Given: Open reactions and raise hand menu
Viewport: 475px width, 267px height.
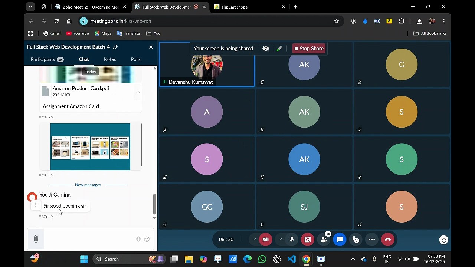Looking at the screenshot, I should pos(356,240).
